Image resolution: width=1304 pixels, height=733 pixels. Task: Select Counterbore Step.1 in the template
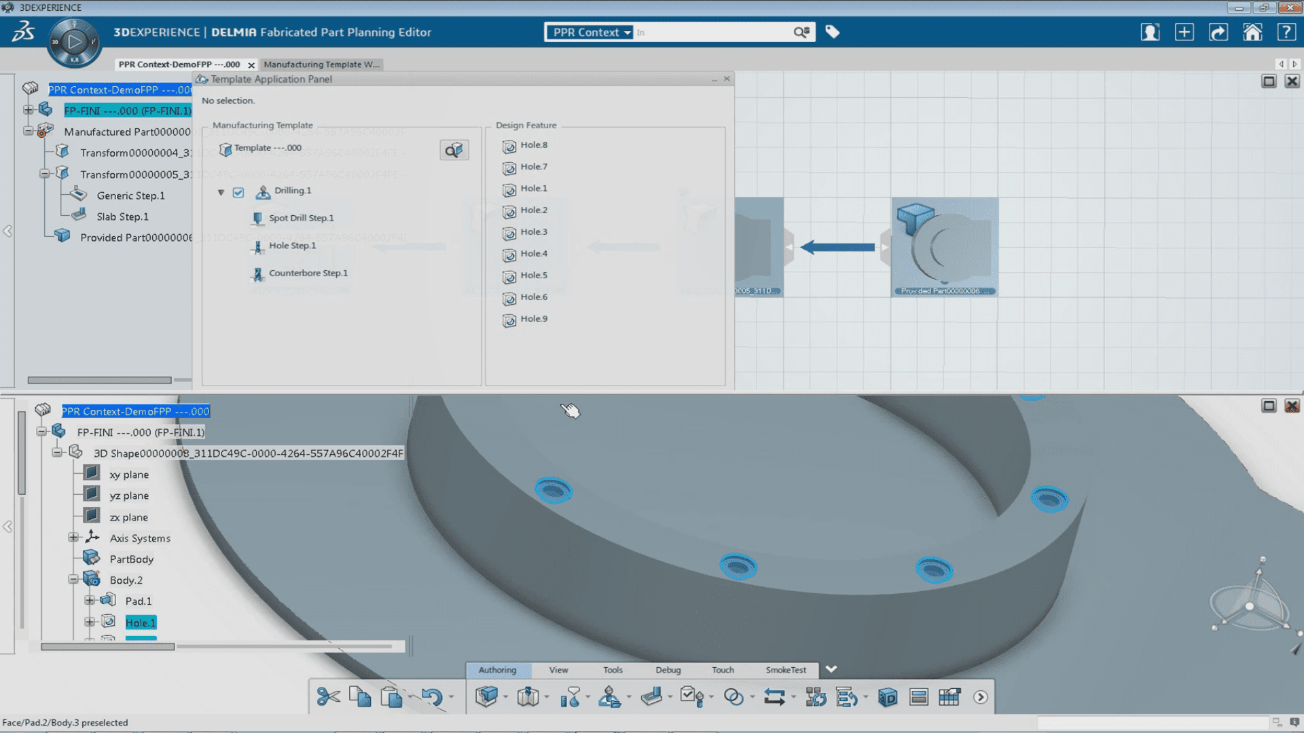tap(308, 273)
